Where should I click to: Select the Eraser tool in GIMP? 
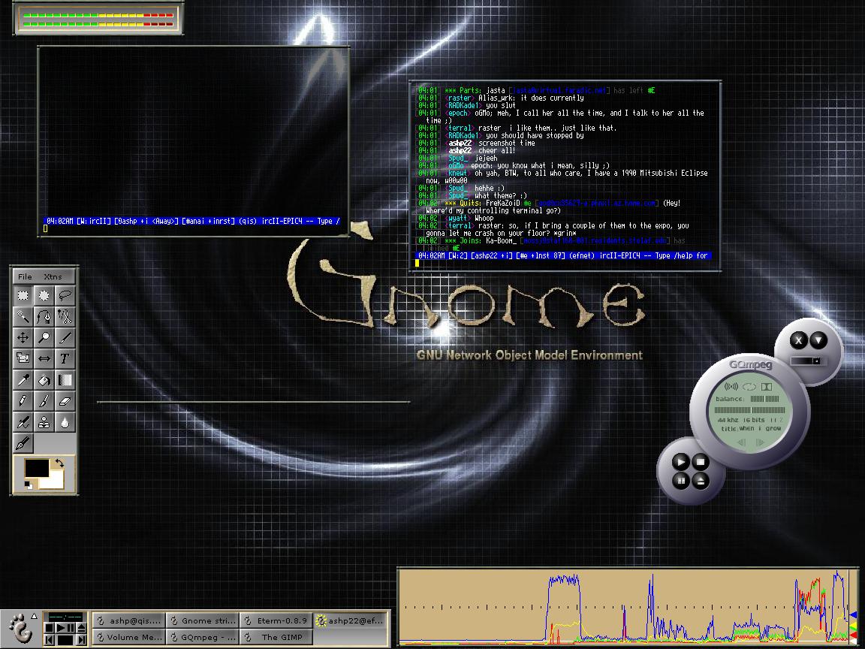click(x=65, y=400)
